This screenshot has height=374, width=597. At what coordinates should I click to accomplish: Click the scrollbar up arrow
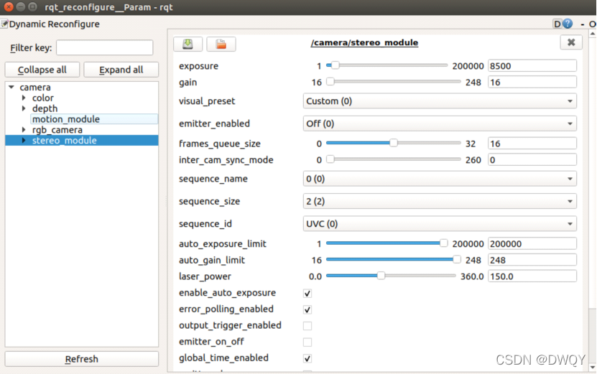(593, 34)
